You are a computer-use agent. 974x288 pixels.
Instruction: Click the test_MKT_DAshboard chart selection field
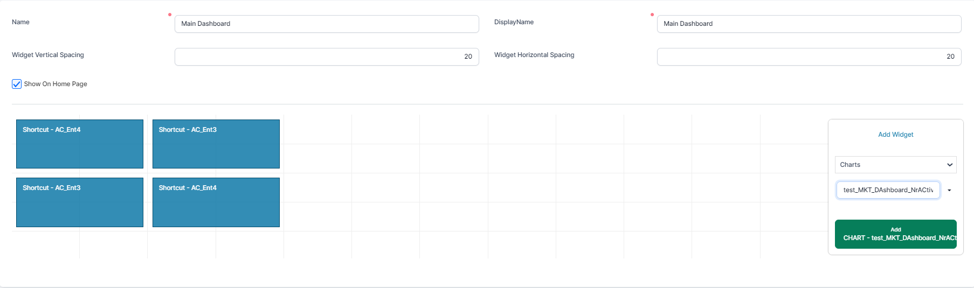coord(887,190)
